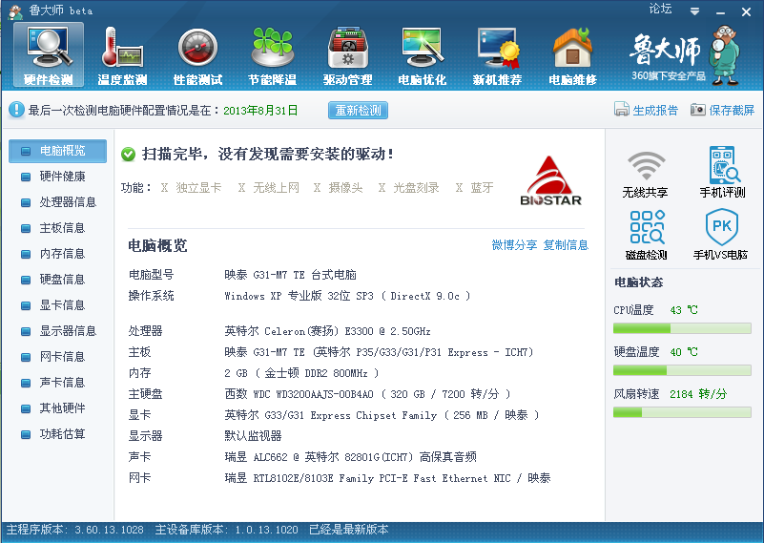Open 无线共享 Wi-Fi sharing
The height and width of the screenshot is (543, 764).
[x=646, y=172]
